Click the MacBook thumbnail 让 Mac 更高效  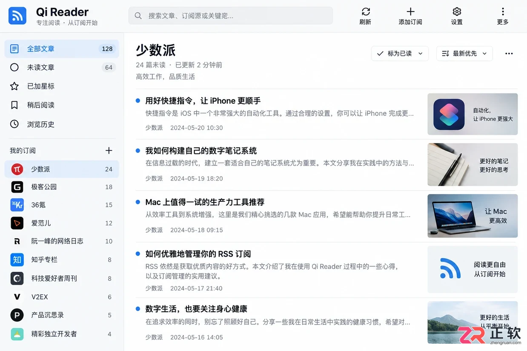(x=473, y=216)
